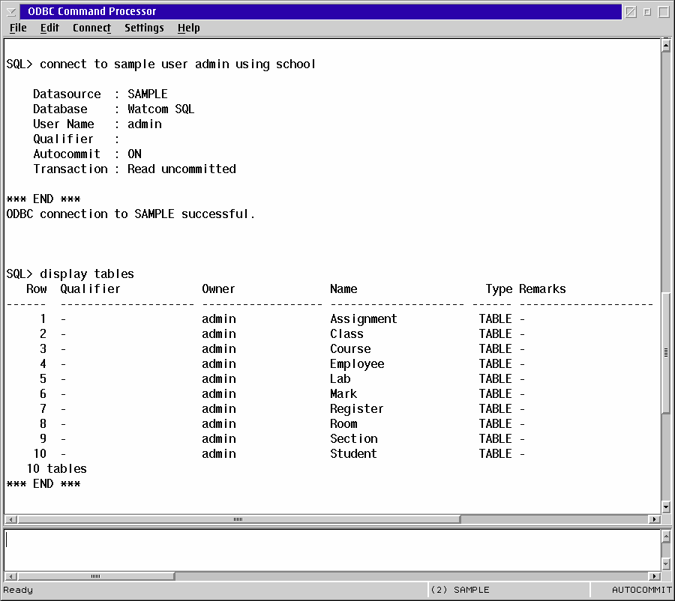
Task: Click the admin owner in Student row
Action: point(219,454)
